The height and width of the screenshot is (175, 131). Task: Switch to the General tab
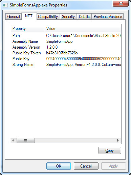point(14,17)
